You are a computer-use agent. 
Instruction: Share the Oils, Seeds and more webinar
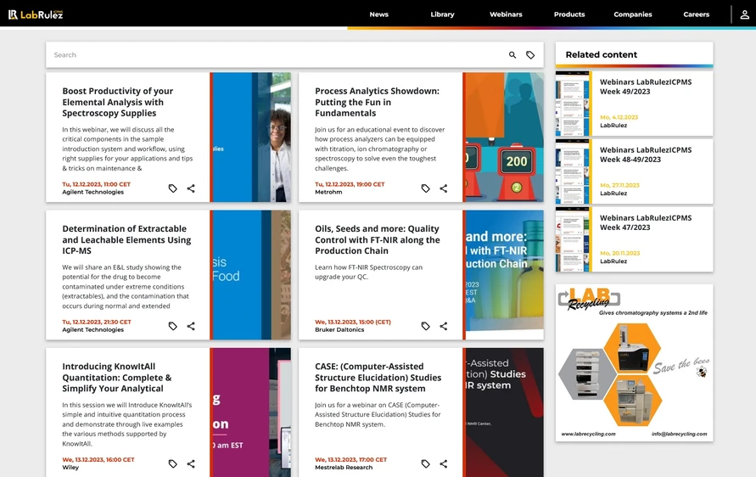tap(444, 326)
